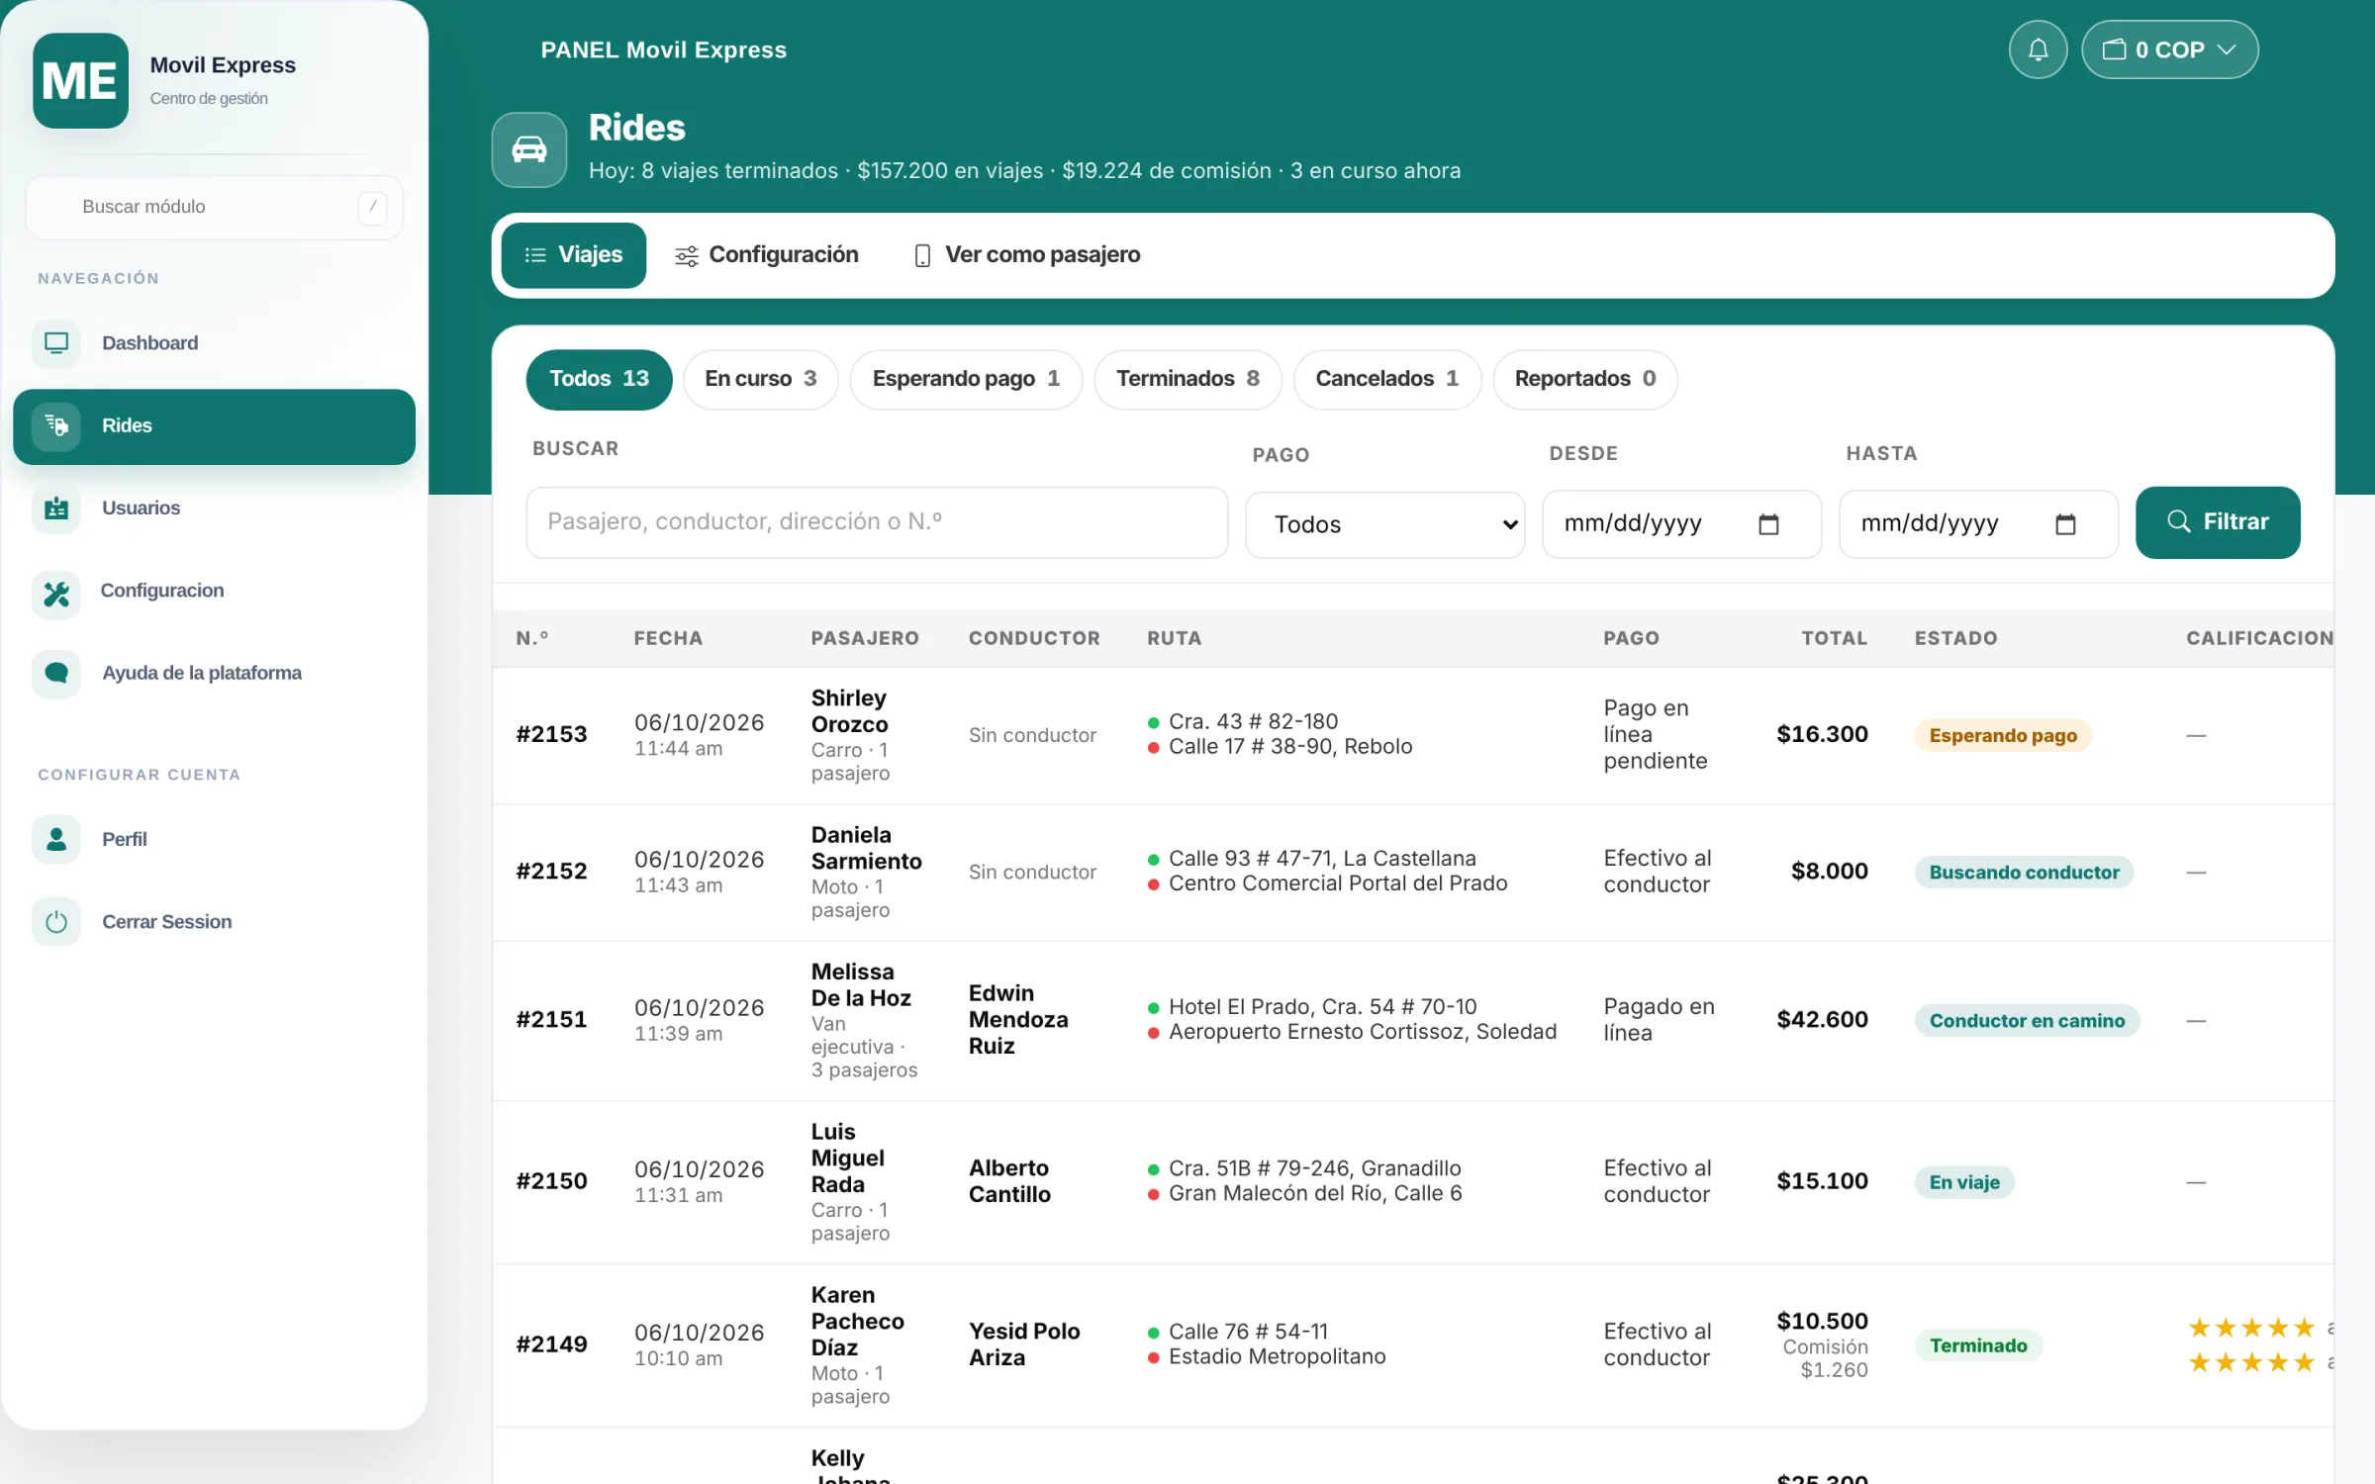Open the Configuración tab with sliders icon
This screenshot has height=1484, width=2375.
[x=767, y=255]
